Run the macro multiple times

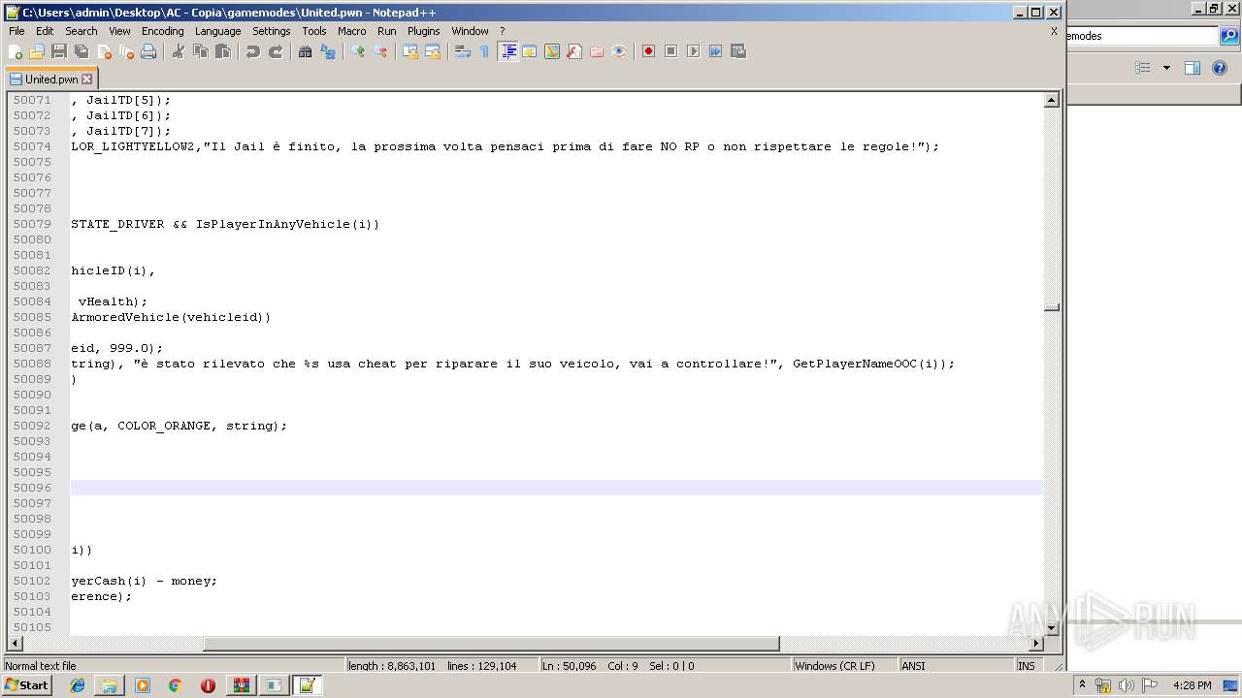[716, 51]
